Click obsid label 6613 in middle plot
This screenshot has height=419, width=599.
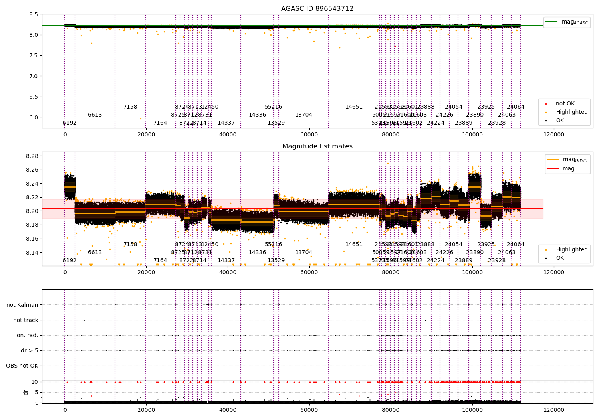point(95,253)
